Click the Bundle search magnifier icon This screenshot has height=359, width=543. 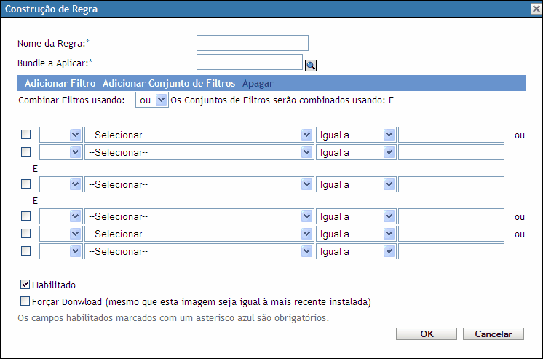click(x=311, y=66)
